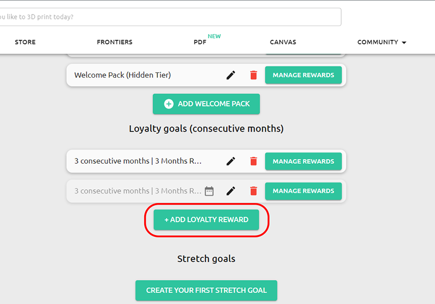435x304 pixels.
Task: Delete the first loyalty goal entry
Action: 253,161
